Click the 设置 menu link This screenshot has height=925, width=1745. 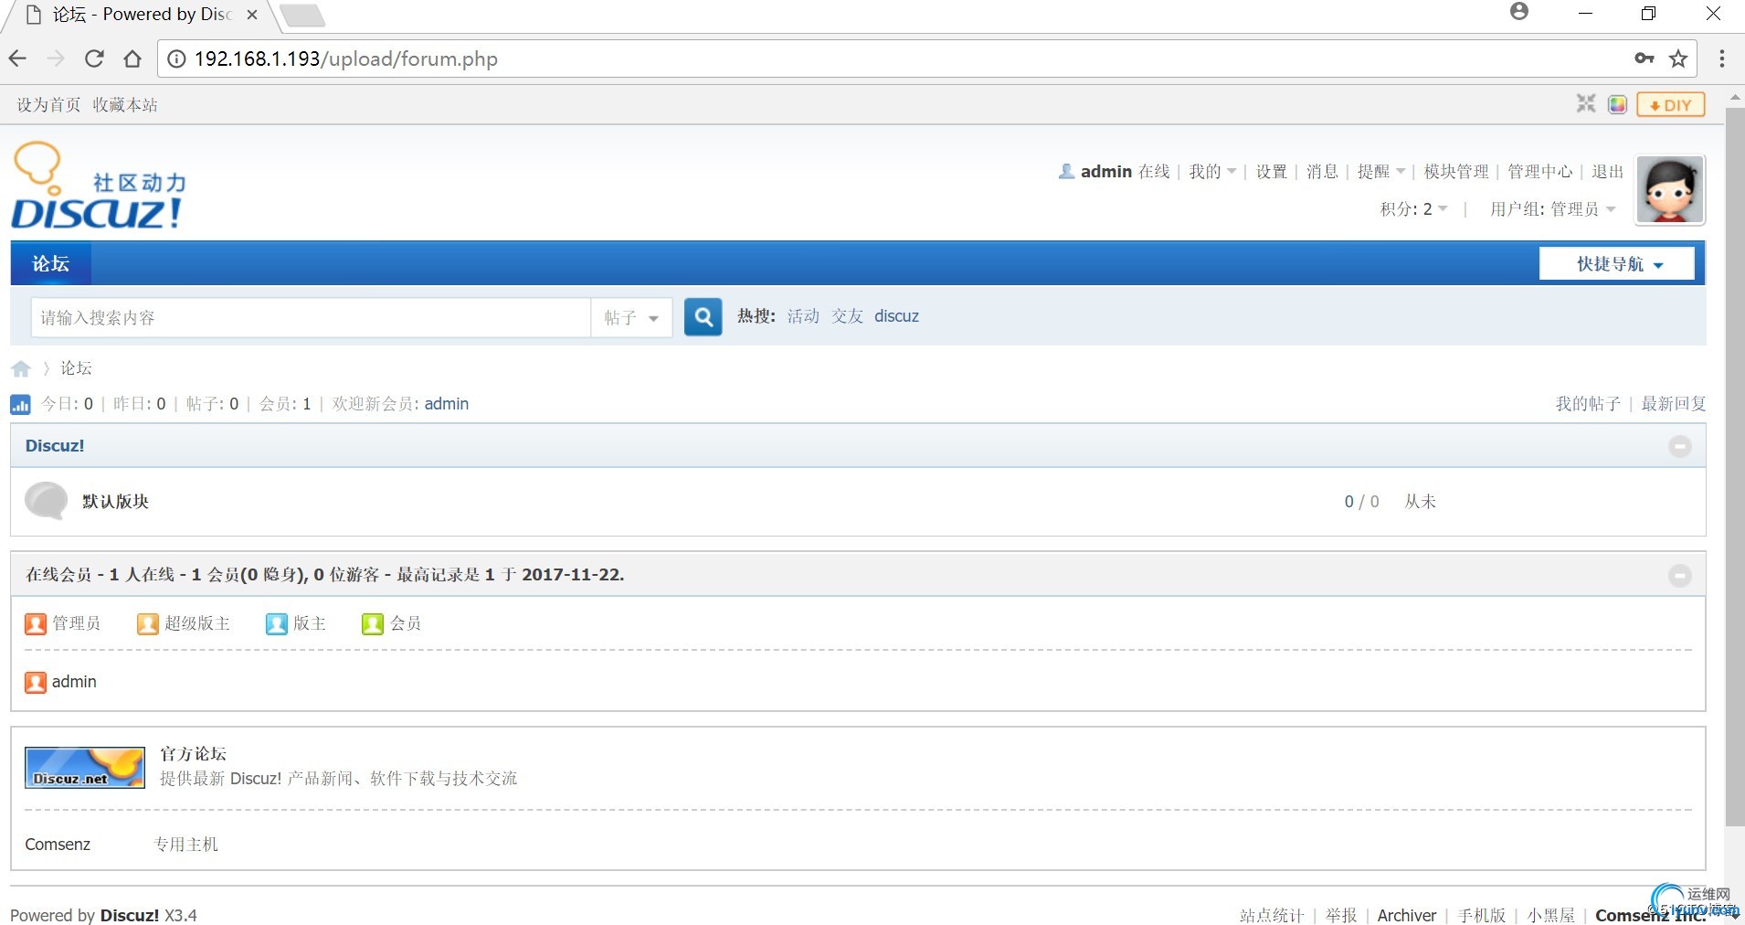pos(1271,171)
